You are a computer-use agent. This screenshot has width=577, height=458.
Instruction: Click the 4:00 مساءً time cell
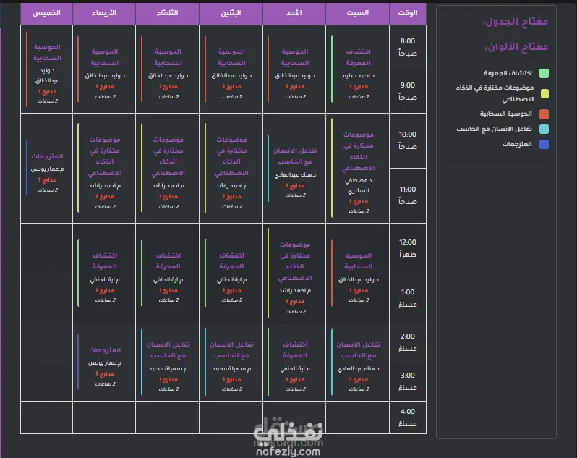pos(408,417)
